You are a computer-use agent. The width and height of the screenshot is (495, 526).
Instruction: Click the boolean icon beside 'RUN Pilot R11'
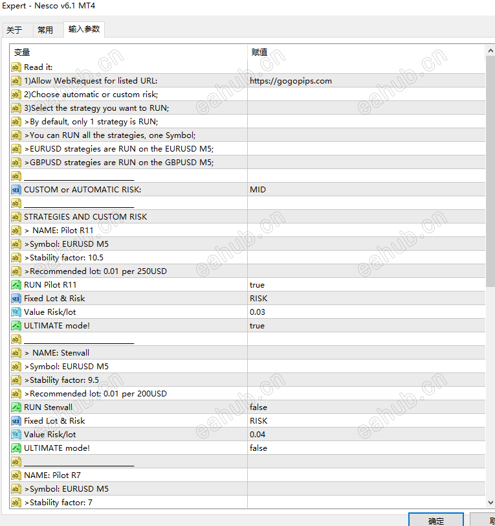tap(16, 285)
